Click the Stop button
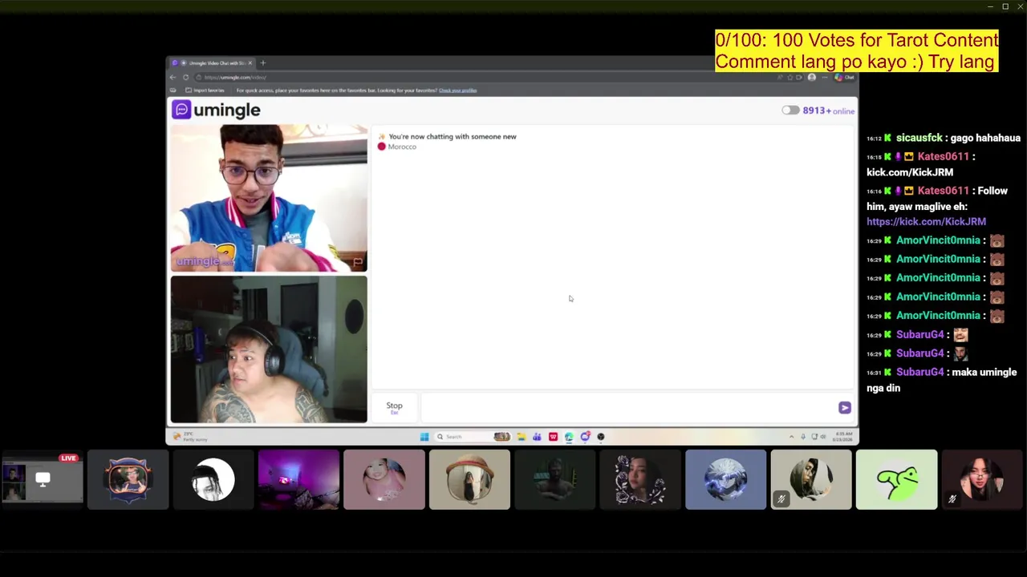 [x=394, y=407]
